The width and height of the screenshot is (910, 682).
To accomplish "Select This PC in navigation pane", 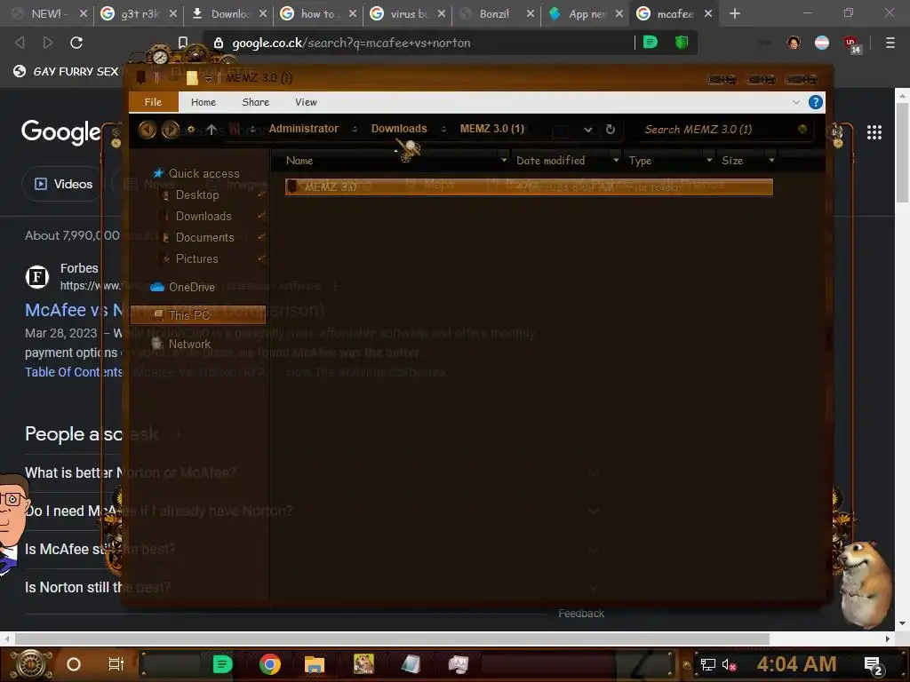I will click(x=198, y=315).
